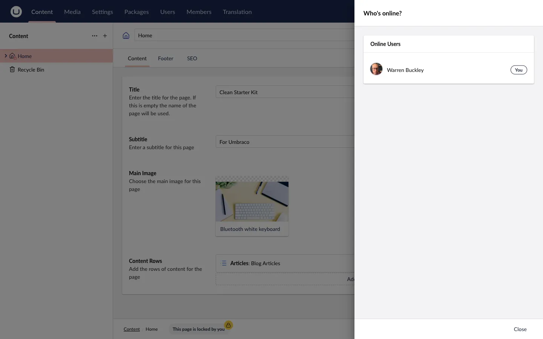Open the Content breadcrumb link

tap(132, 329)
